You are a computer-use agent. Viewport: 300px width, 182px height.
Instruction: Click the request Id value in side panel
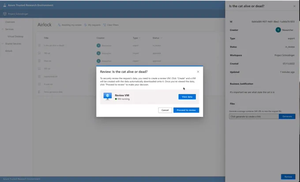coord(273,22)
